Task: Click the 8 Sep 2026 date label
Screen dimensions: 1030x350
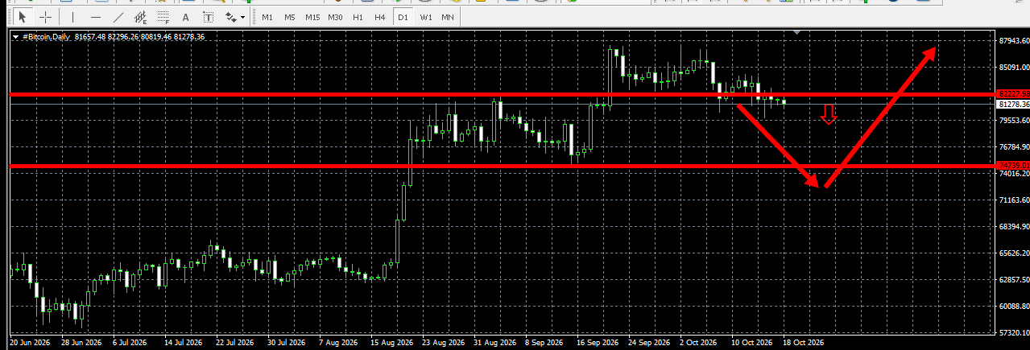Action: point(546,342)
